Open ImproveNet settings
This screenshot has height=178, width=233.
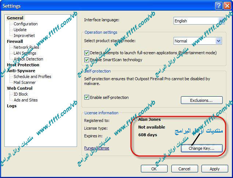pyautogui.click(x=24, y=36)
